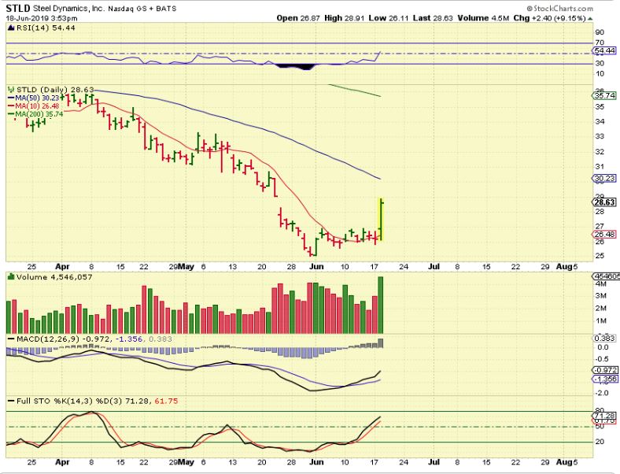Viewport: 620px width, 474px height.
Task: Click the latest MACD histogram bar
Action: [381, 343]
